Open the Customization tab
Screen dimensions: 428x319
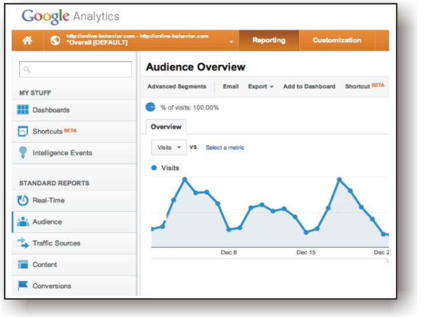tap(336, 40)
